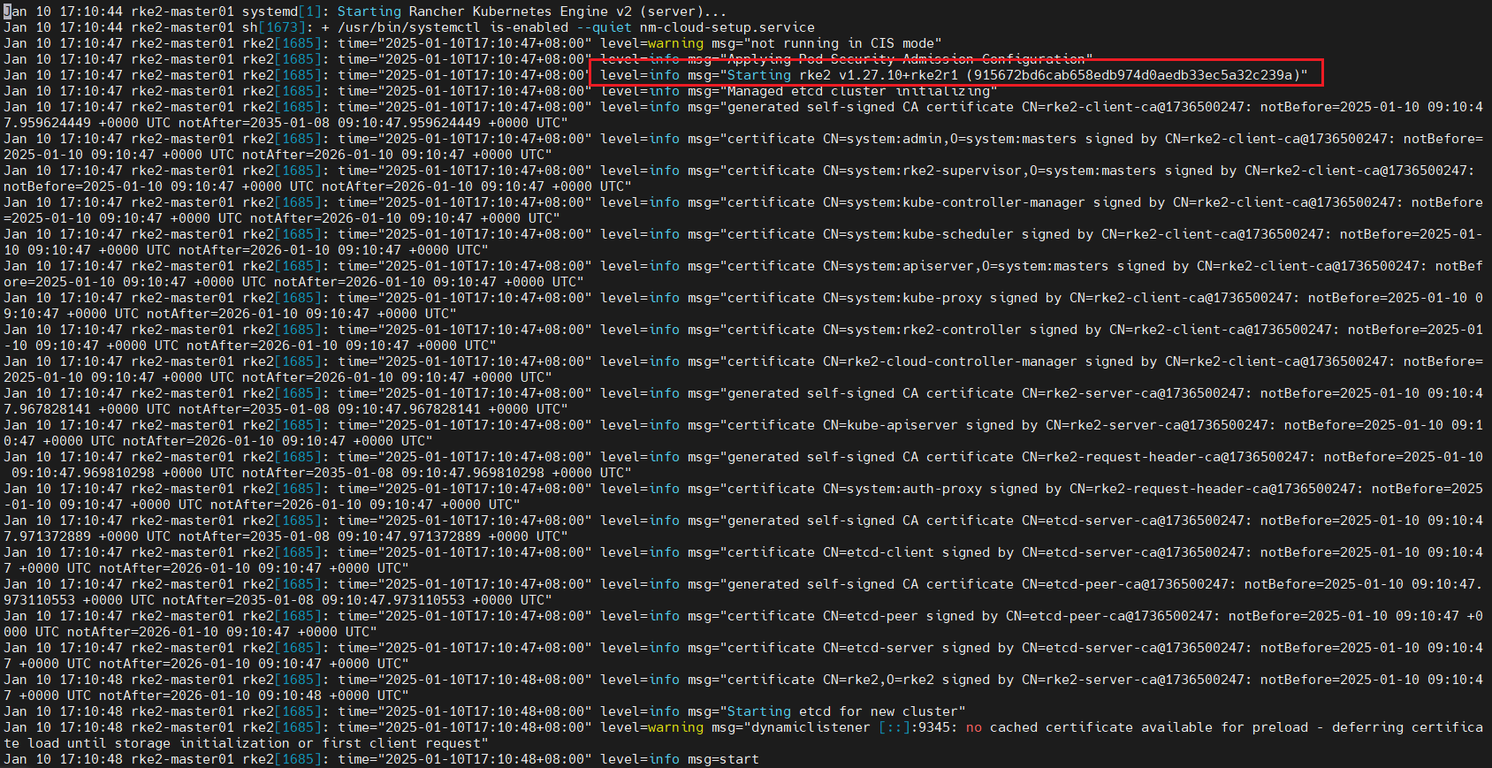This screenshot has width=1492, height=768.
Task: Select "CN=kube-apiserver" certificate name
Action: tap(890, 425)
